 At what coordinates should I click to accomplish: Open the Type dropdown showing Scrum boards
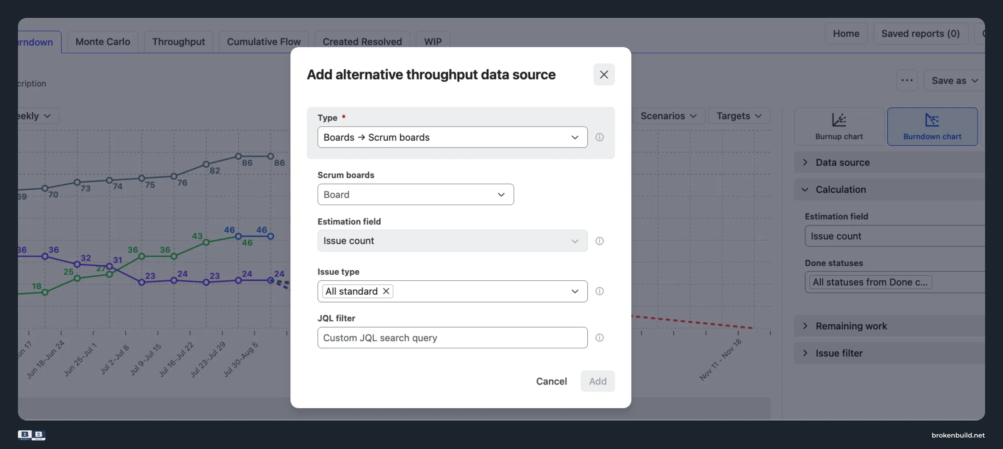(x=453, y=137)
